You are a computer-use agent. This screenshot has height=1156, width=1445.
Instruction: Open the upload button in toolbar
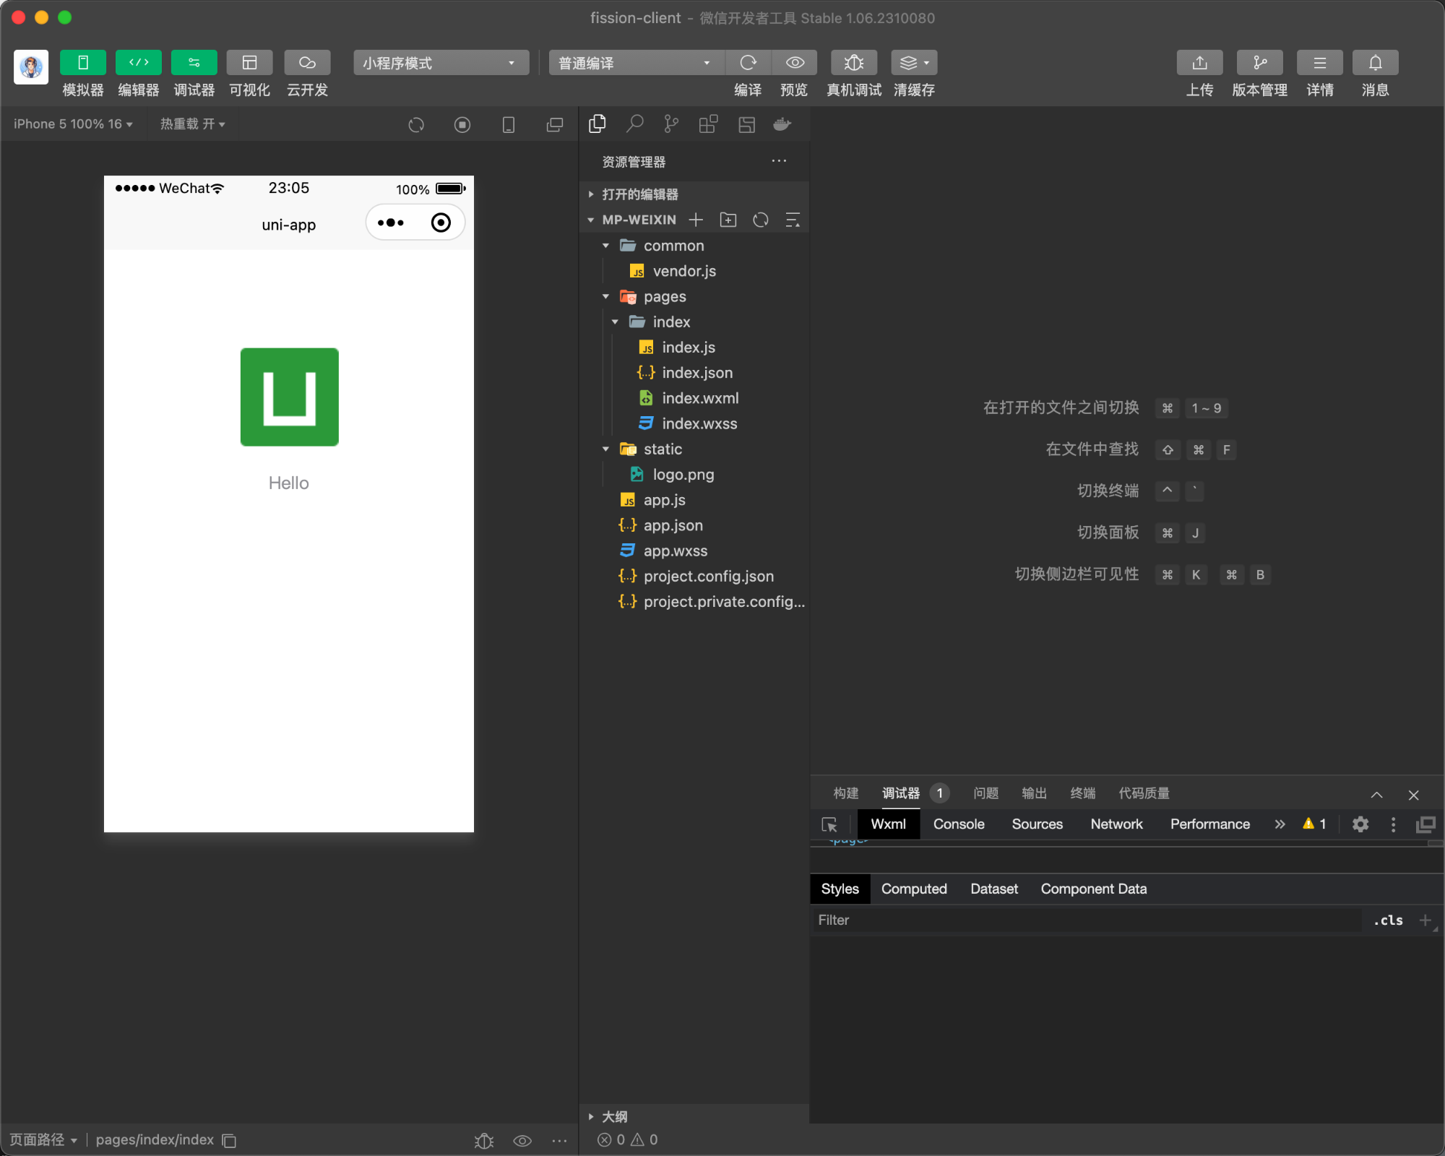(1199, 63)
